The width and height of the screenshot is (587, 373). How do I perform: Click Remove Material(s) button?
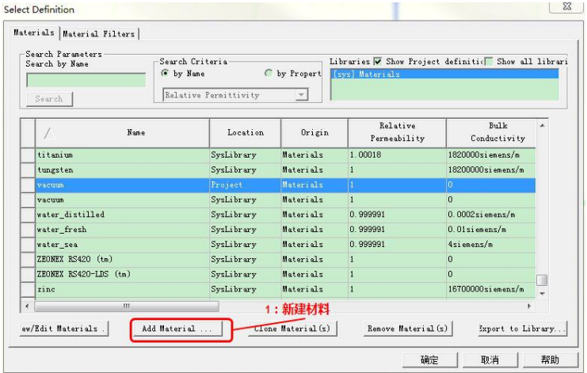408,329
